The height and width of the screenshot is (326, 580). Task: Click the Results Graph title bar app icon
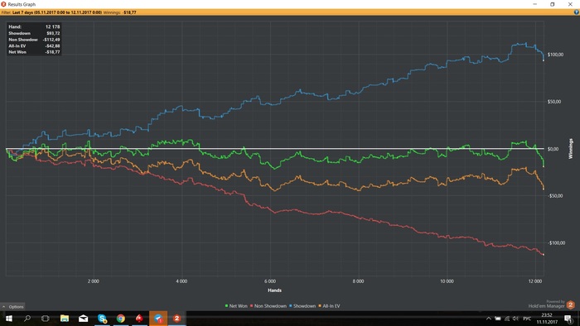point(3,4)
